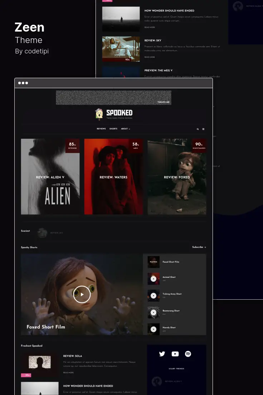Click the Boomerang Short title

click(x=171, y=311)
